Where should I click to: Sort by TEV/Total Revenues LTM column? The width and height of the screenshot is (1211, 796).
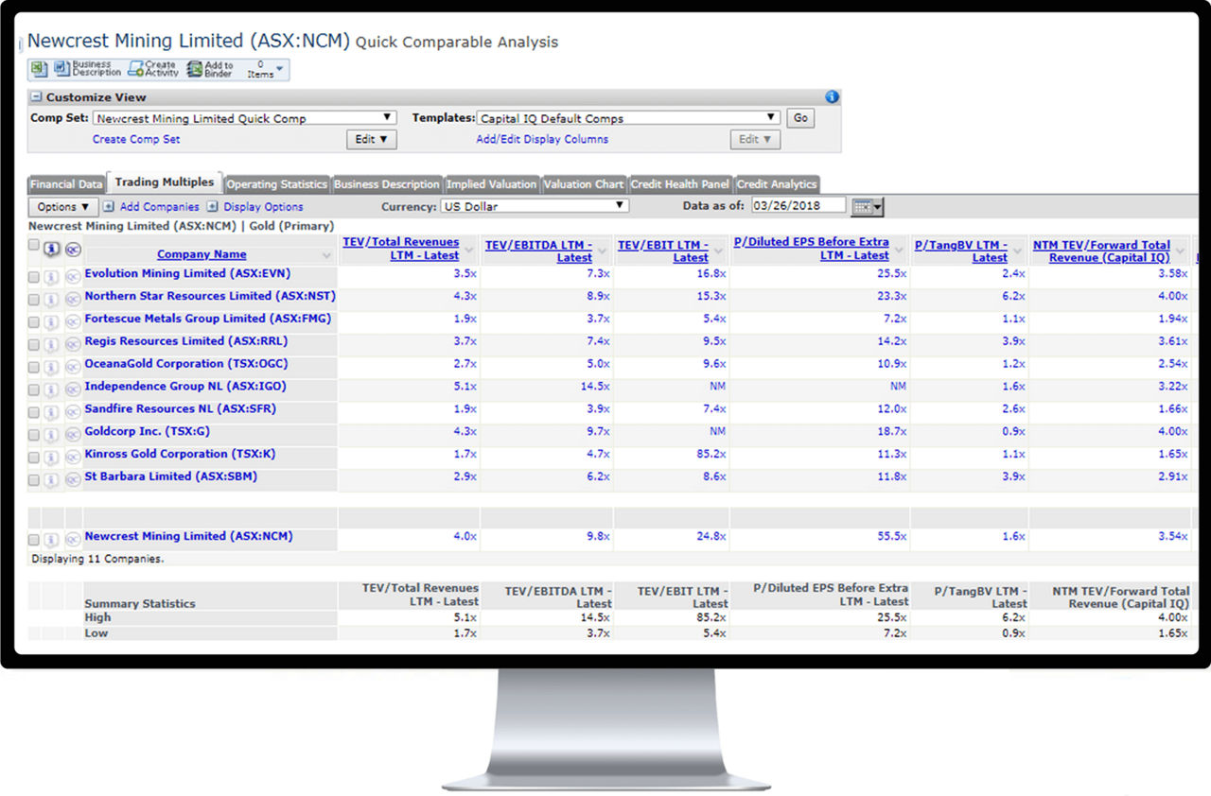(x=400, y=249)
